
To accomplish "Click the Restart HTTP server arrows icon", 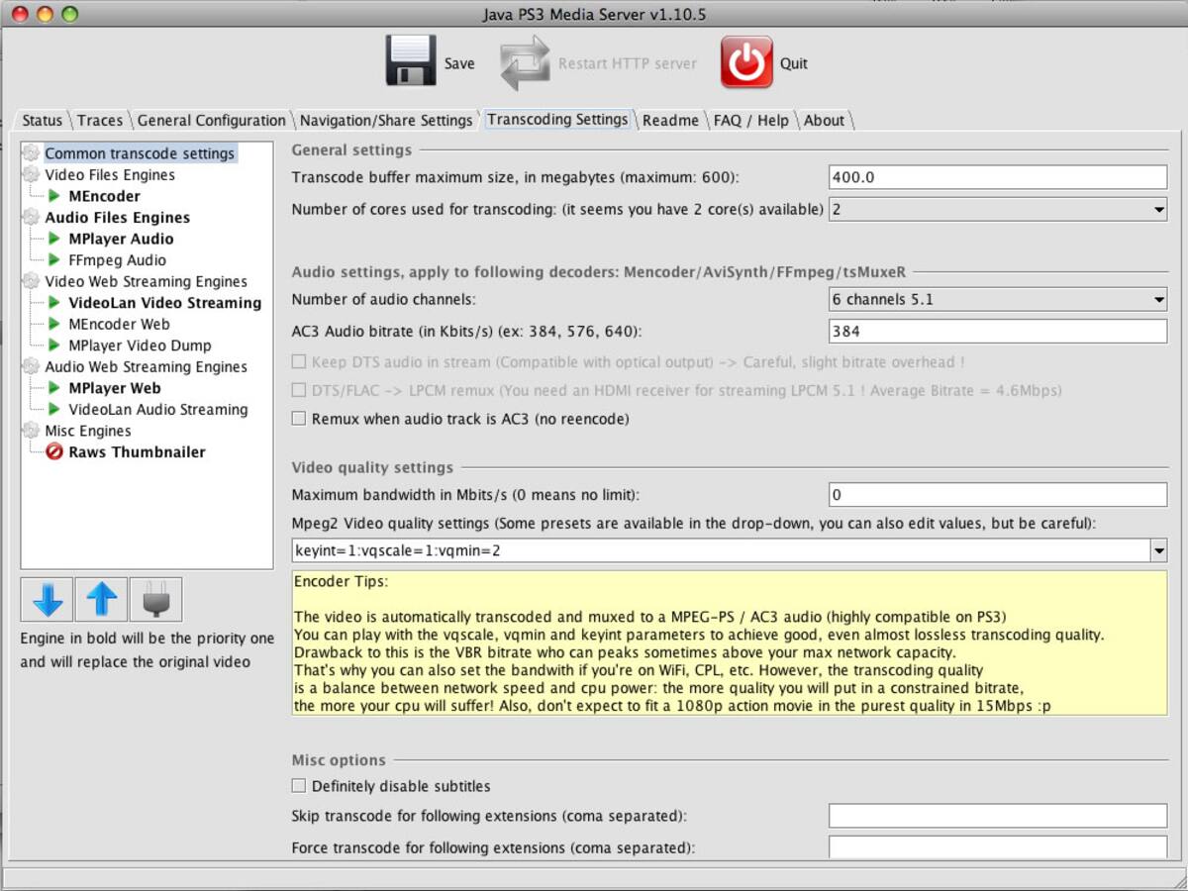I will (x=524, y=62).
